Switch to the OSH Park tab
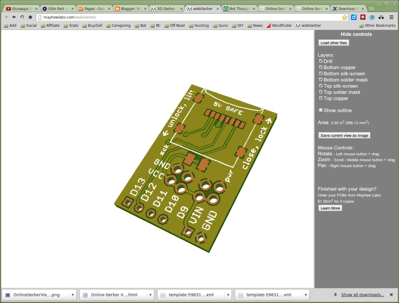The width and height of the screenshot is (399, 303). (x=57, y=9)
